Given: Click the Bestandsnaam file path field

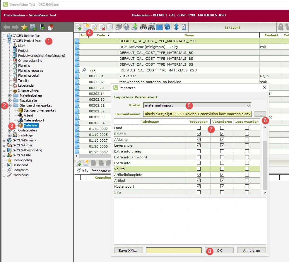Looking at the screenshot, I should (197, 114).
